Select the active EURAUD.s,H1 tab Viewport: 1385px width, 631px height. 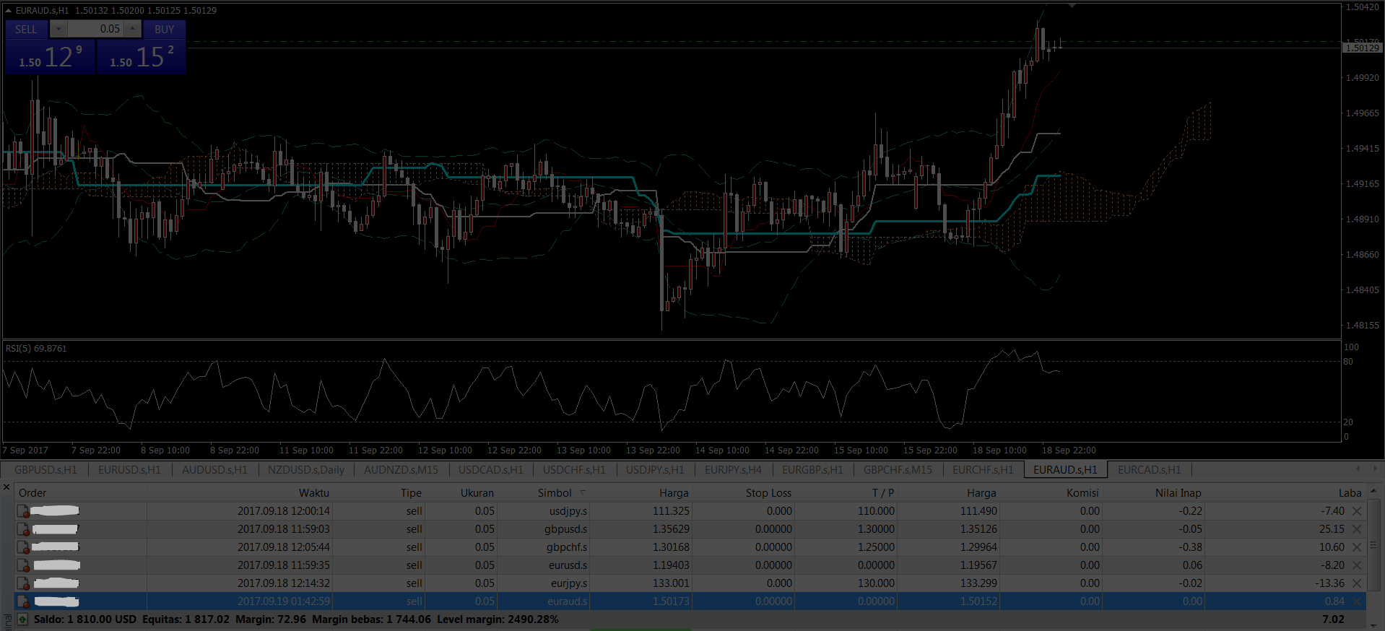[x=1065, y=470]
